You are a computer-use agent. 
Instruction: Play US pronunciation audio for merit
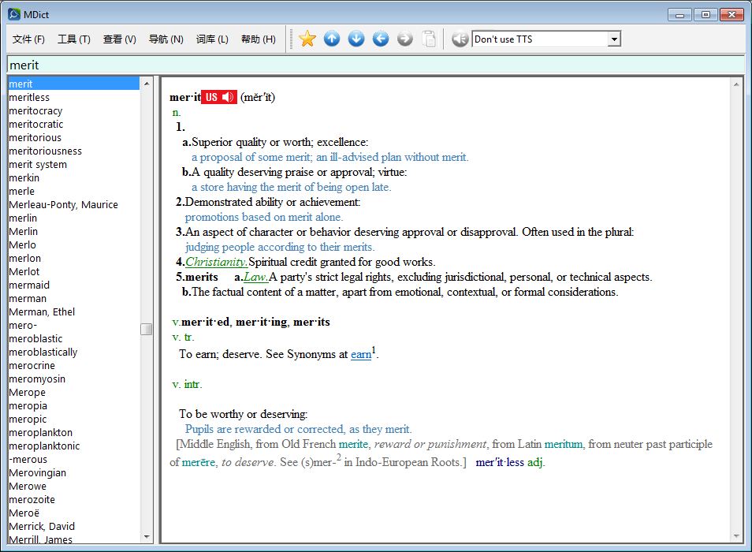219,97
